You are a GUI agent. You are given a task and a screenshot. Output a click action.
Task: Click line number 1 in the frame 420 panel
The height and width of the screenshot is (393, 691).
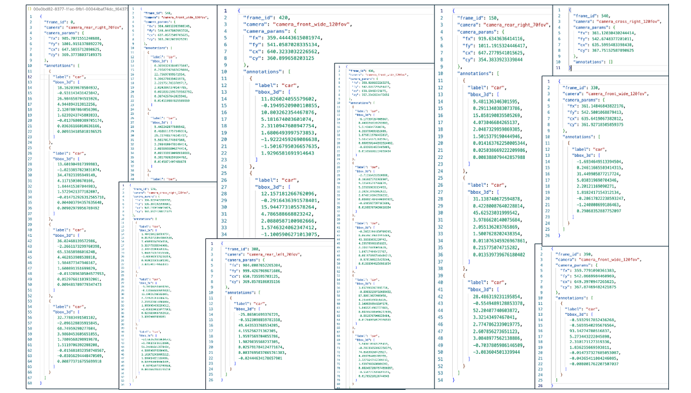click(224, 10)
